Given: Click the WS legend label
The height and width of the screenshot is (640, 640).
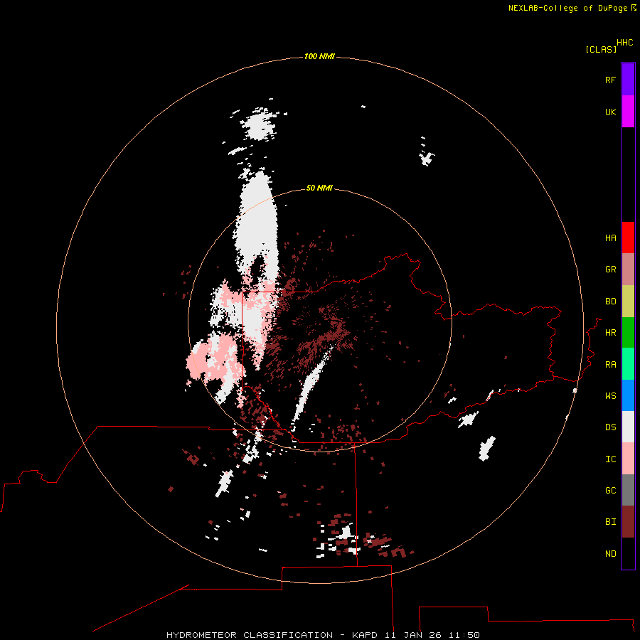Looking at the screenshot, I should tap(610, 395).
